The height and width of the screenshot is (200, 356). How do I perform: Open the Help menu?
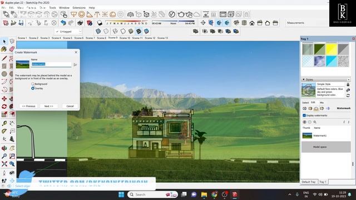(x=92, y=8)
